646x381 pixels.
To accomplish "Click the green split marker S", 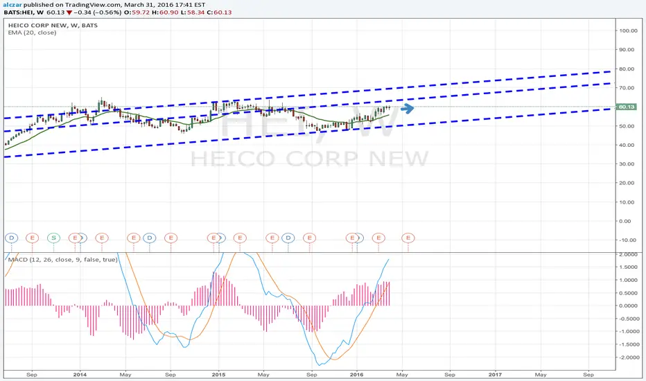I will coord(53,238).
